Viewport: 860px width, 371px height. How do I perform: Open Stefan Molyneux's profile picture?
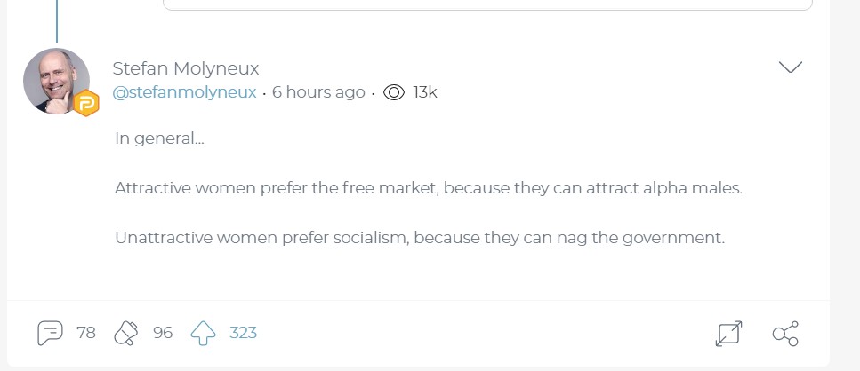pyautogui.click(x=55, y=81)
